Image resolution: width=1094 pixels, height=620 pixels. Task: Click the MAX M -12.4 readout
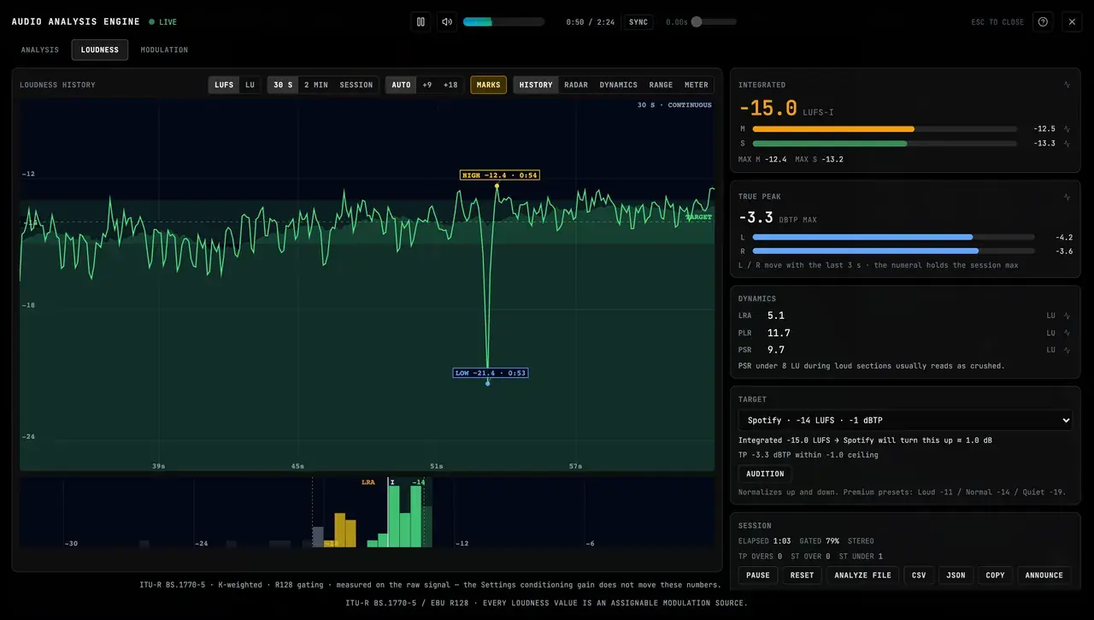click(x=762, y=159)
